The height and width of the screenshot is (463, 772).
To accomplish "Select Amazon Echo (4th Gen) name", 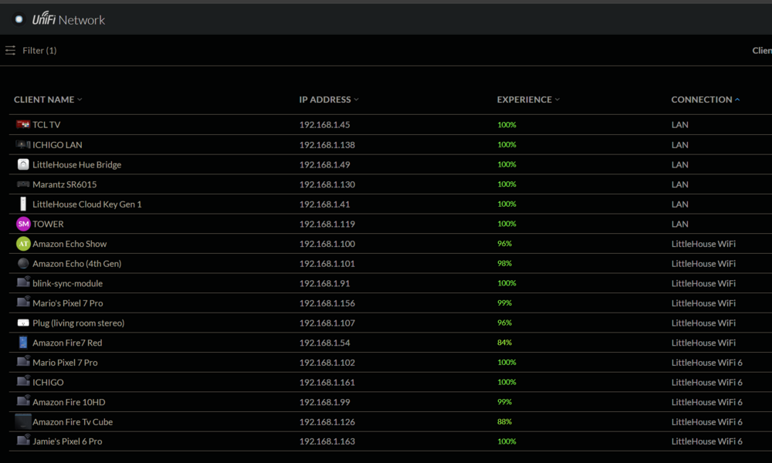I will [x=76, y=263].
